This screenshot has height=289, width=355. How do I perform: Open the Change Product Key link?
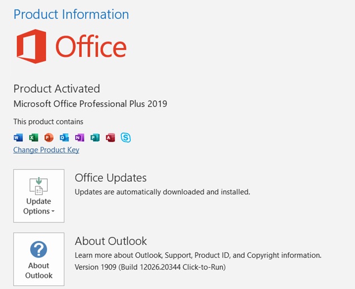click(x=46, y=150)
